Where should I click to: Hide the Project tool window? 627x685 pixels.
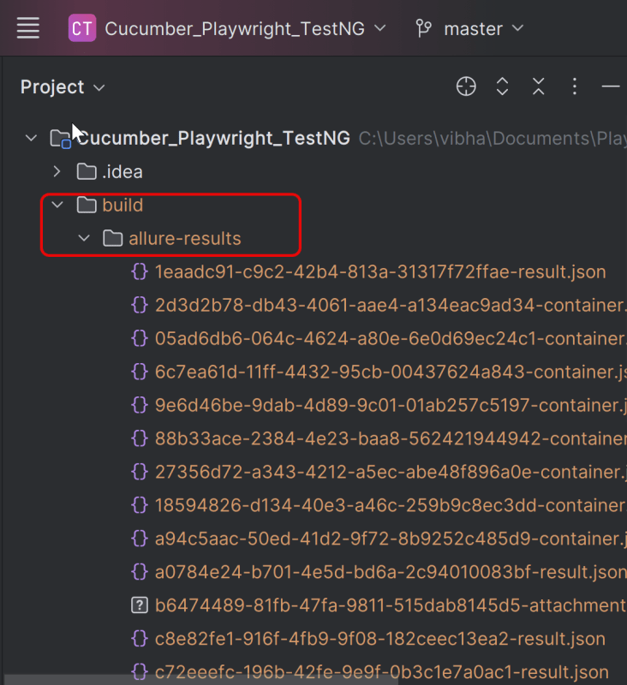pos(610,86)
